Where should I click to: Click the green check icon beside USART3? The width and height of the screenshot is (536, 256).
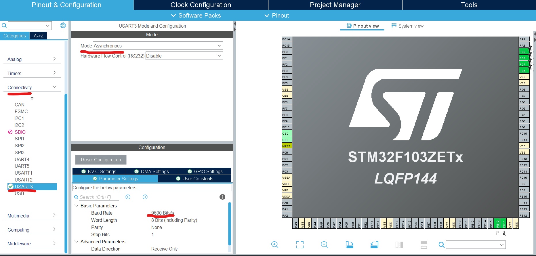tap(11, 186)
